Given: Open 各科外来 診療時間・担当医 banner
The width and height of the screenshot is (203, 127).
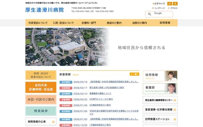Looking at the screenshot, I should (42, 87).
